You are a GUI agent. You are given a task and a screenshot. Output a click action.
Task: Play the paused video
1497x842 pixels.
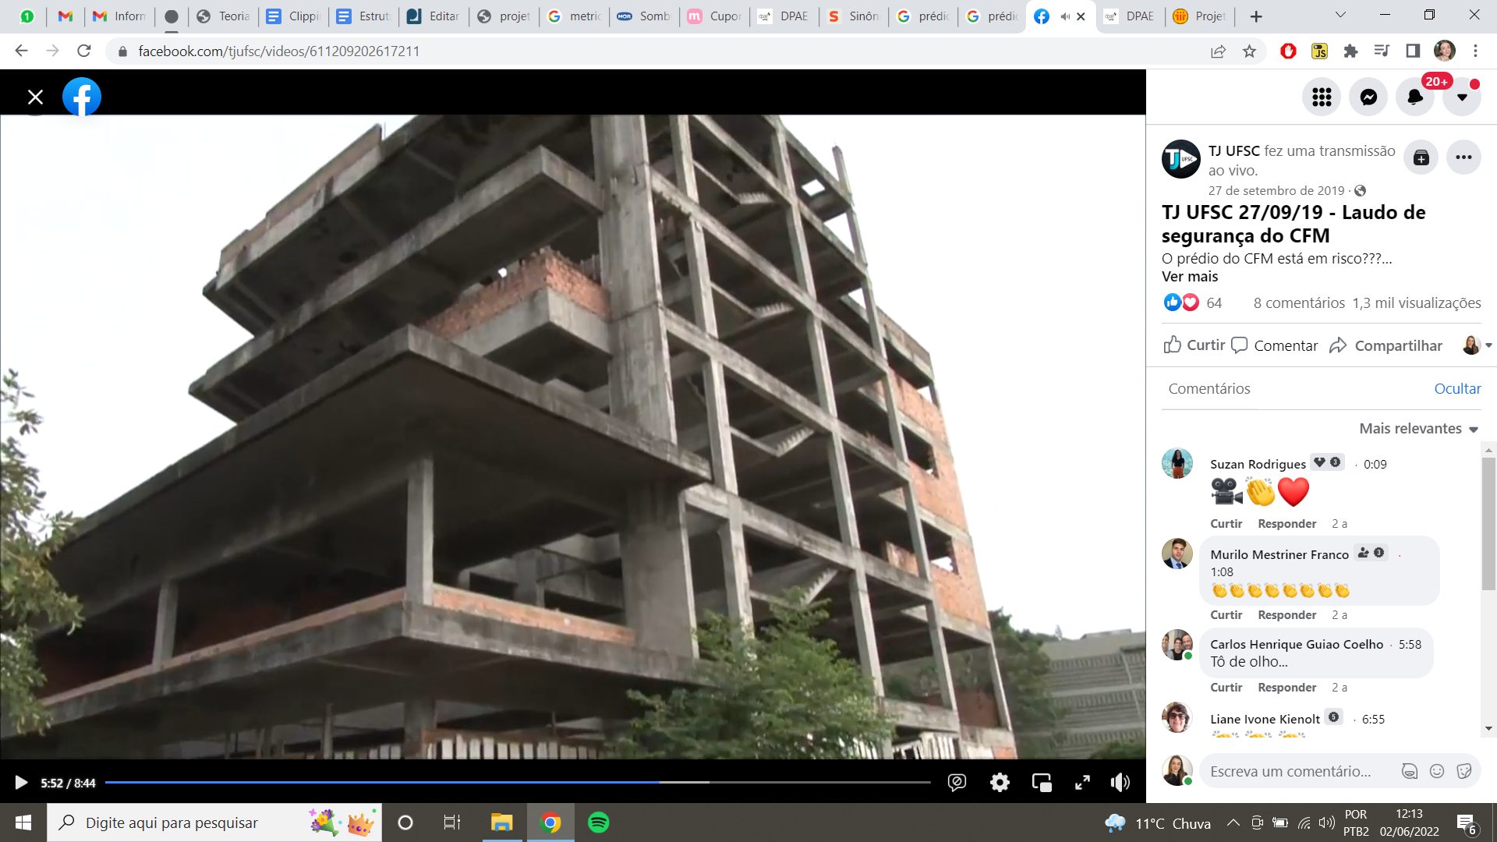pyautogui.click(x=21, y=783)
